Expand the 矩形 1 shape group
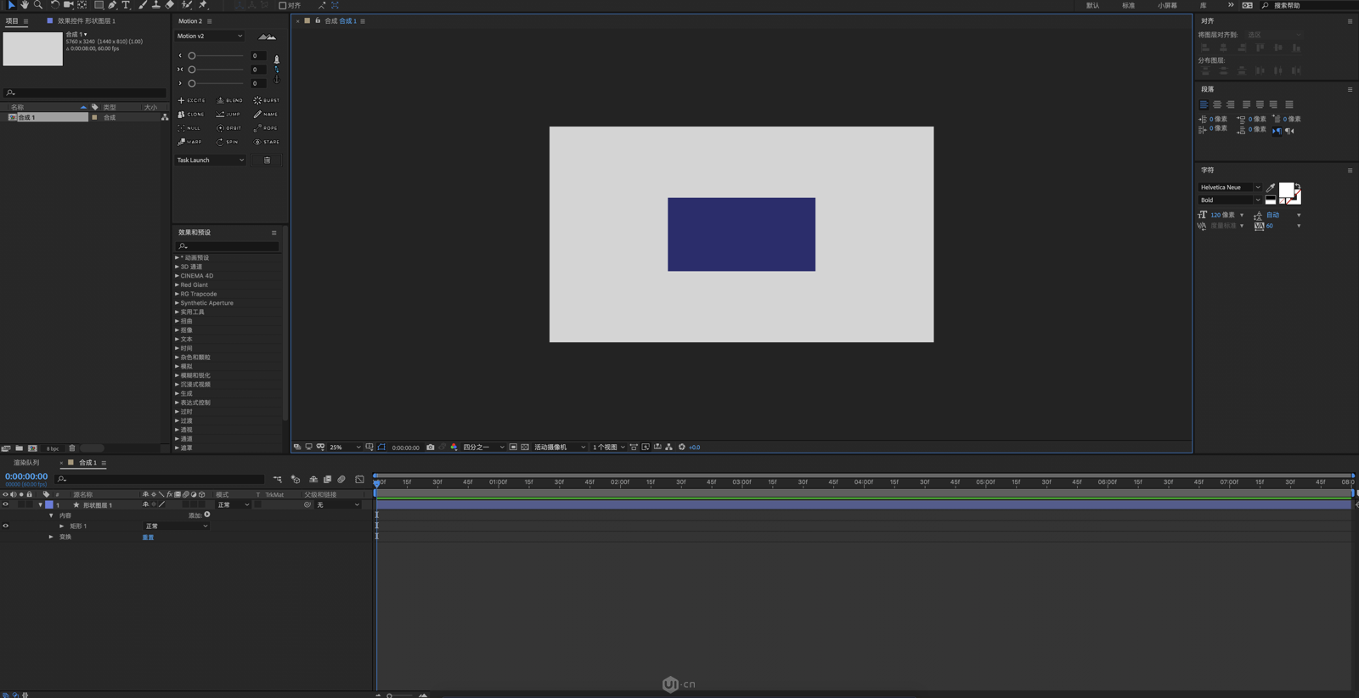The height and width of the screenshot is (698, 1359). [x=61, y=526]
